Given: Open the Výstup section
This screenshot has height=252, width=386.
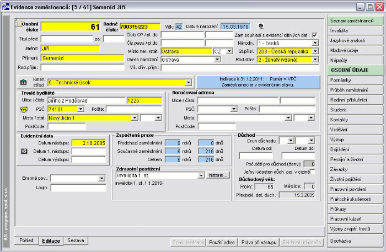Looking at the screenshot, I should click(355, 140).
